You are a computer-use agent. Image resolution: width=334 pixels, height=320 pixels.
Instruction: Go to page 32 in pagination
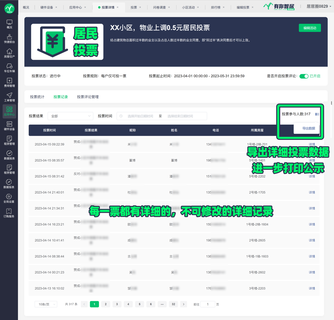coord(173,304)
